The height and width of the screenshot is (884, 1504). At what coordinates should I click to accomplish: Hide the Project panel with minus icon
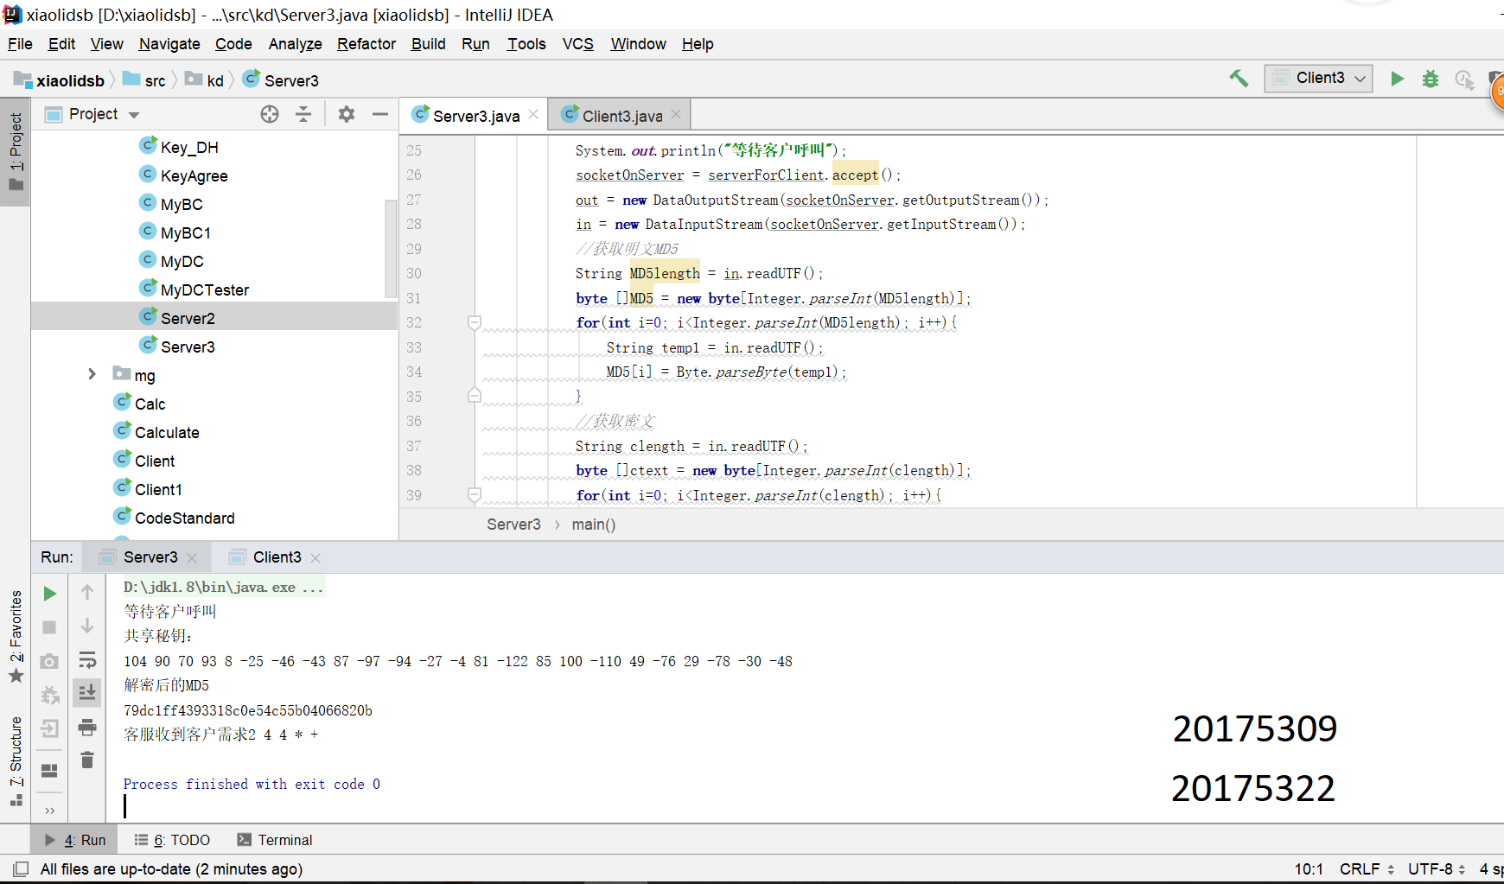[x=380, y=114]
